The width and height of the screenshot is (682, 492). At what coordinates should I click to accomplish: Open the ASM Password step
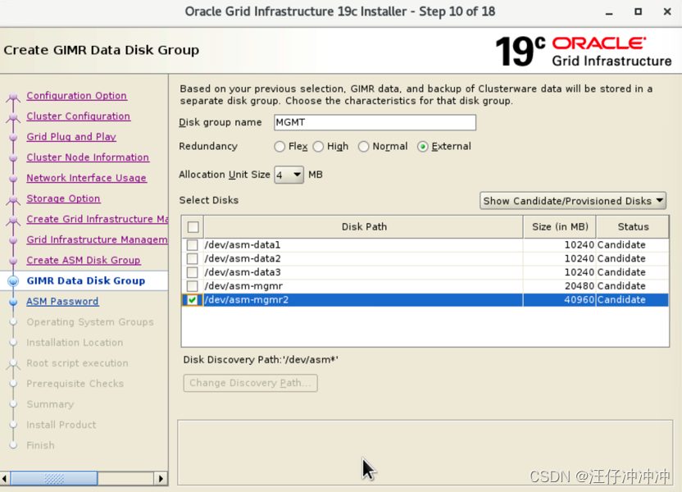coord(62,302)
